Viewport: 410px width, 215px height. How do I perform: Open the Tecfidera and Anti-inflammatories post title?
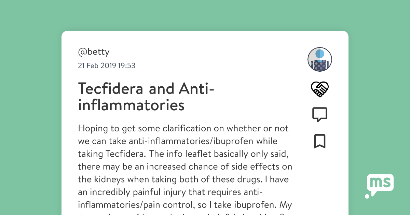146,97
